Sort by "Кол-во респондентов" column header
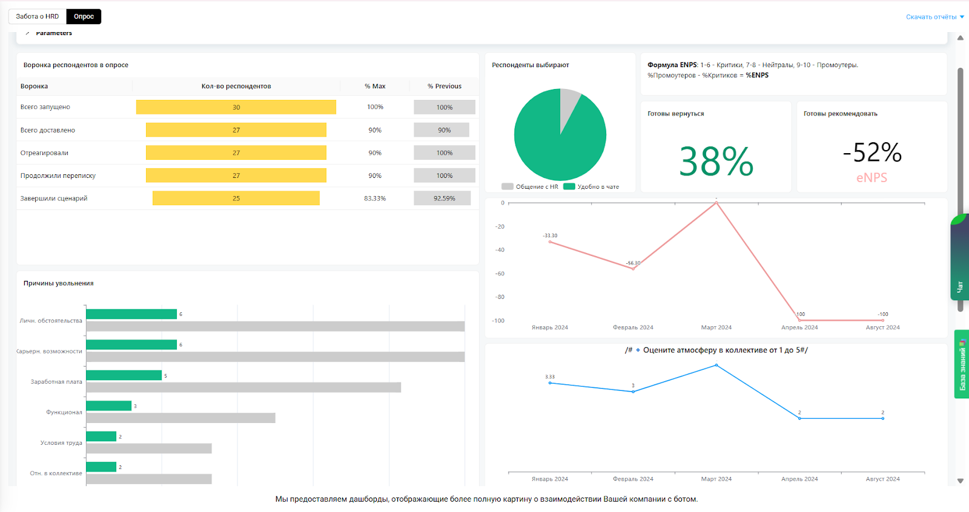The width and height of the screenshot is (969, 512). click(x=236, y=86)
